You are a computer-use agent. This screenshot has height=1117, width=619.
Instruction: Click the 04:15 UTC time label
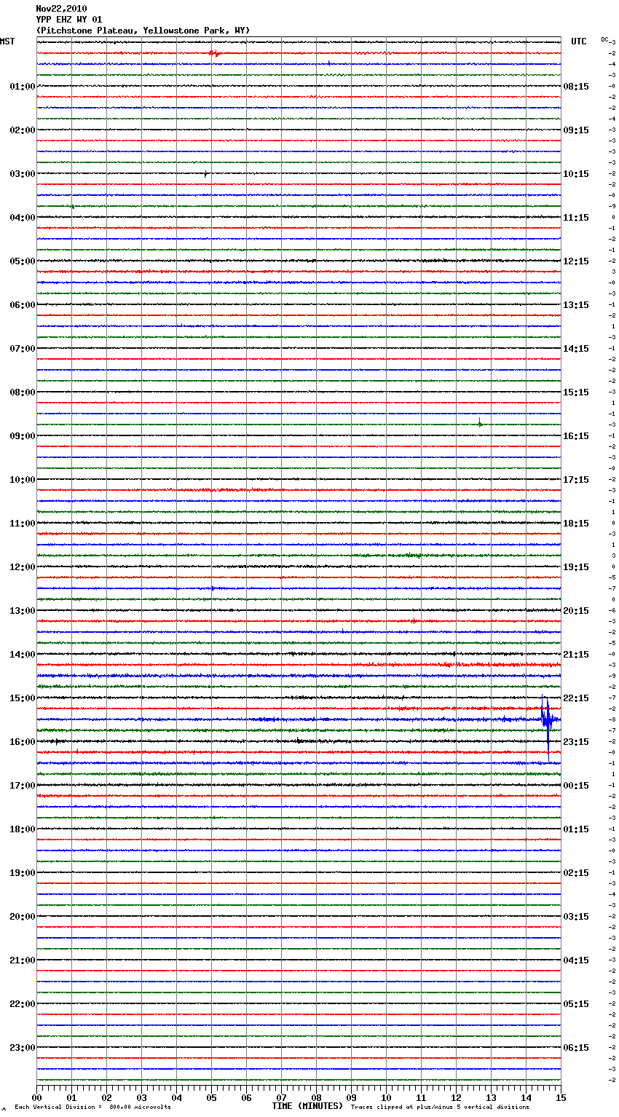tap(576, 960)
